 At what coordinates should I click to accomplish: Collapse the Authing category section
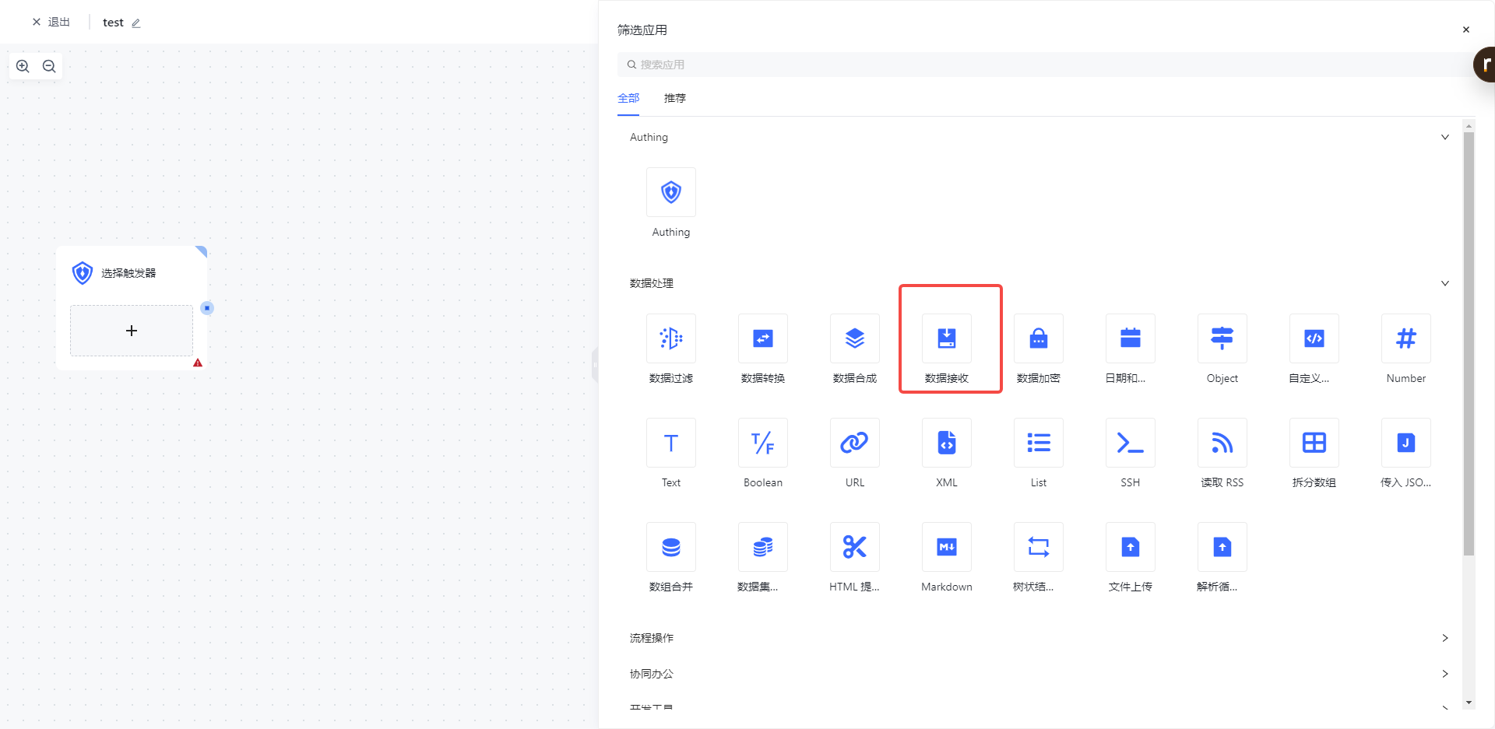coord(1444,137)
